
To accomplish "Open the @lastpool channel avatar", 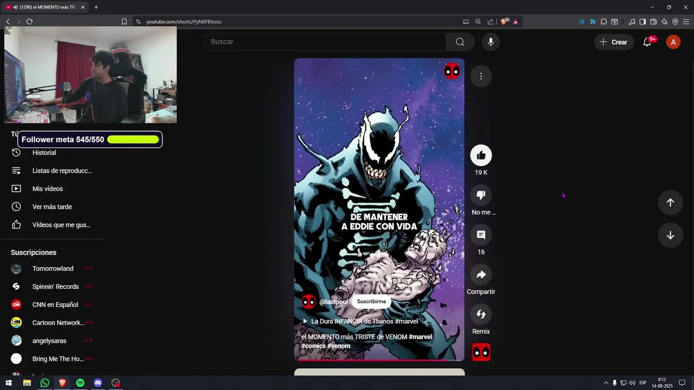I will point(309,302).
